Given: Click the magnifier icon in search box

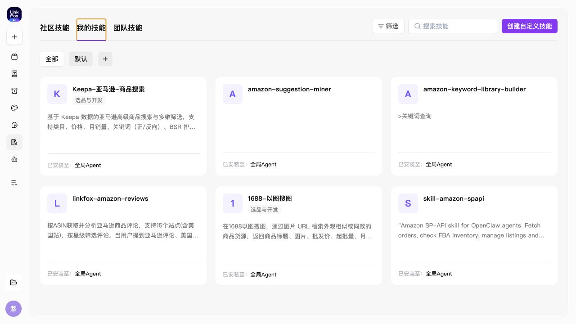Looking at the screenshot, I should point(417,26).
